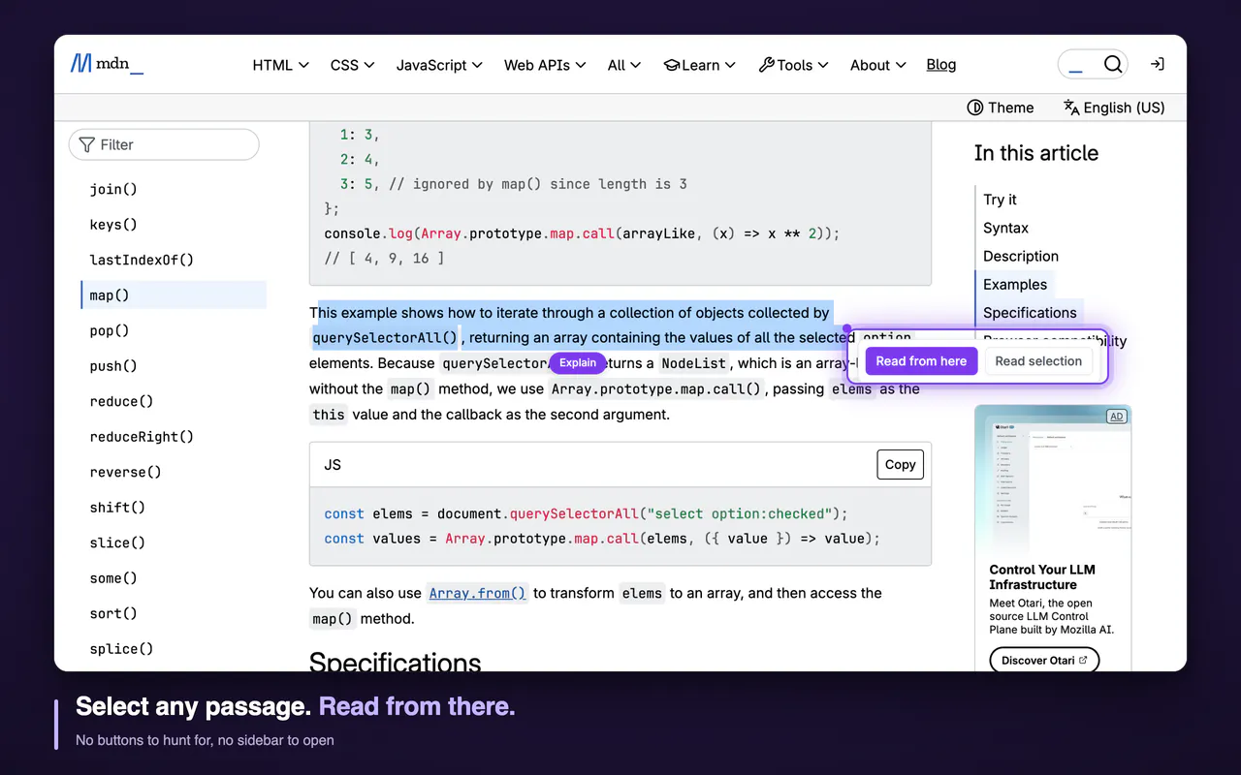Select keys() in the sidebar

coord(113,225)
